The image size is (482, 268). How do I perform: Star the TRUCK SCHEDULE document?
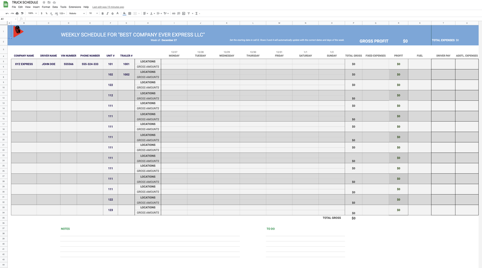pos(44,2)
